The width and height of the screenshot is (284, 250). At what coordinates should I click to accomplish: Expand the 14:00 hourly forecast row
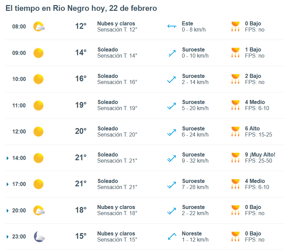pos(7,158)
